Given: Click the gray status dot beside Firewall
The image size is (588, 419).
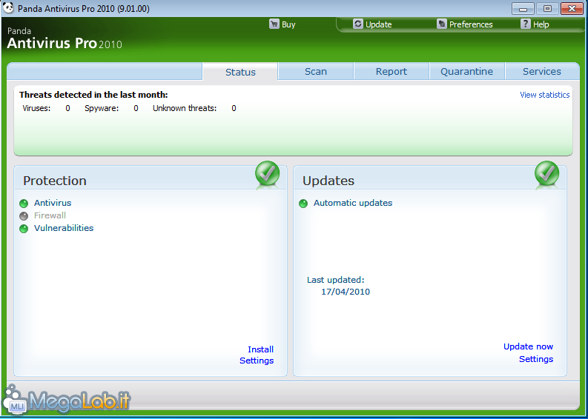Looking at the screenshot, I should pos(24,216).
